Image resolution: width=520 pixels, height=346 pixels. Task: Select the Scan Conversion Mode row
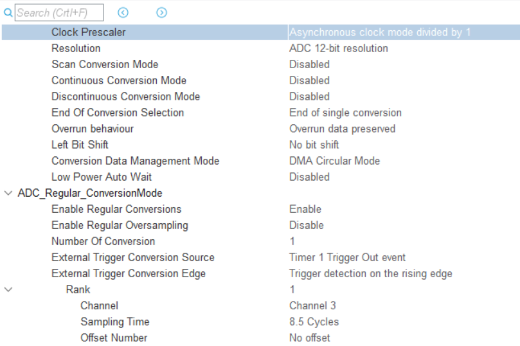click(x=260, y=64)
